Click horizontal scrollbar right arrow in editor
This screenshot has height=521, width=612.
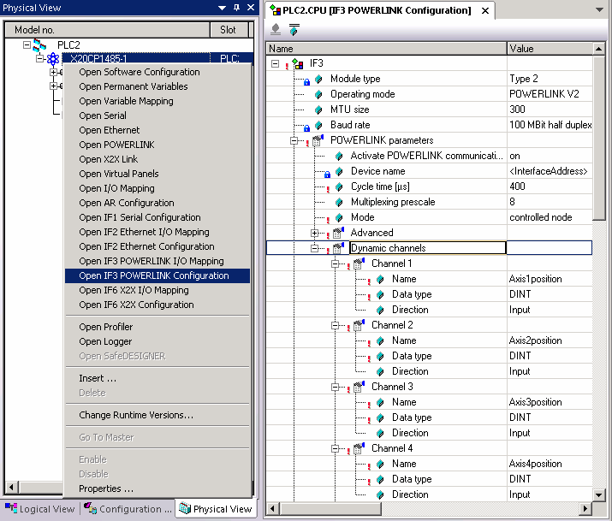[585, 508]
